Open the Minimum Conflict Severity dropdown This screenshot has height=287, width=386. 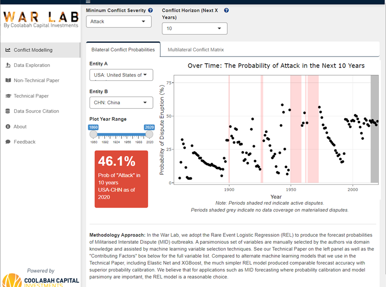[x=119, y=22]
